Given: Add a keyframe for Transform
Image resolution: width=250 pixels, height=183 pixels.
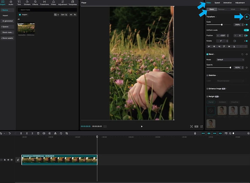Looking at the screenshot, I should (246, 17).
